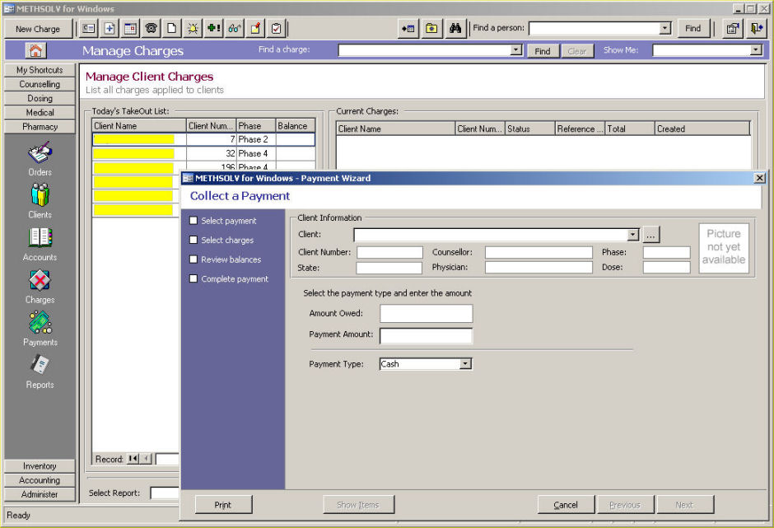Click the green cross alert icon

[214, 29]
